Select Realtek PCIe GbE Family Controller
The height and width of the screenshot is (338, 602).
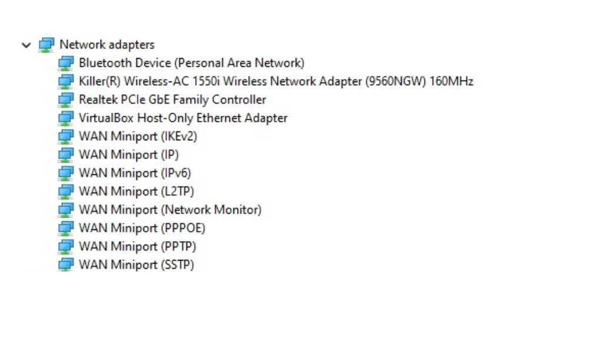172,100
